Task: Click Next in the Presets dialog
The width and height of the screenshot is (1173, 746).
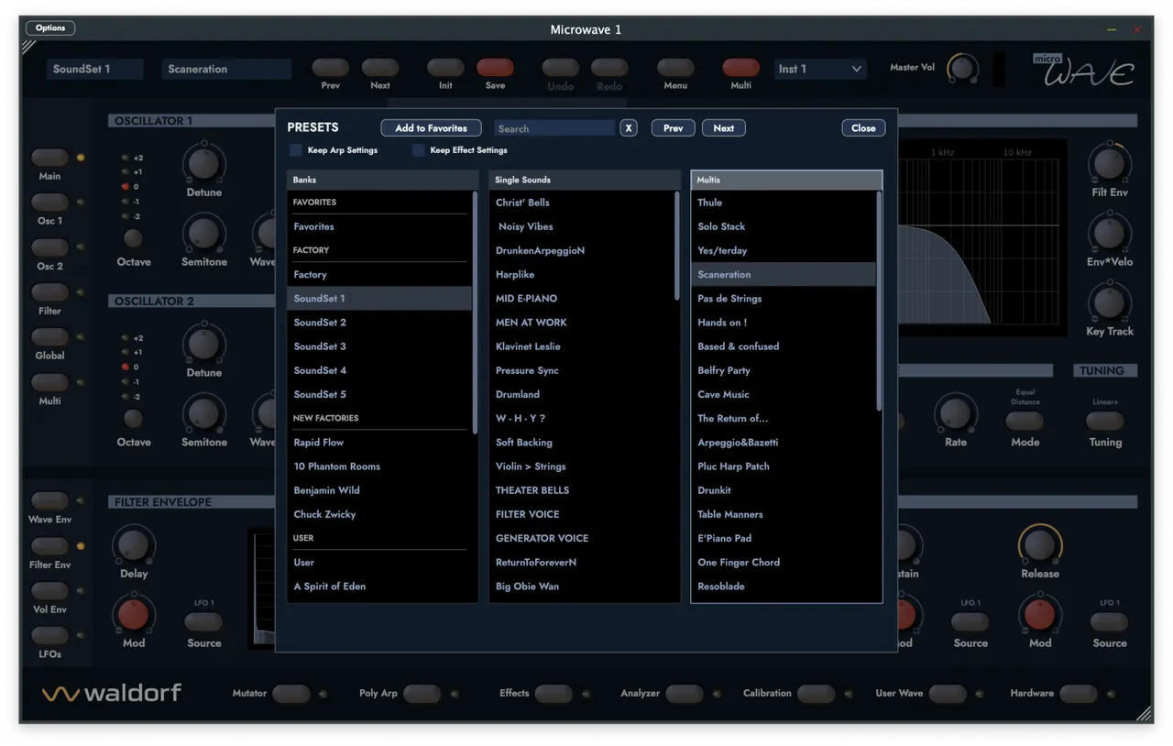Action: (724, 128)
